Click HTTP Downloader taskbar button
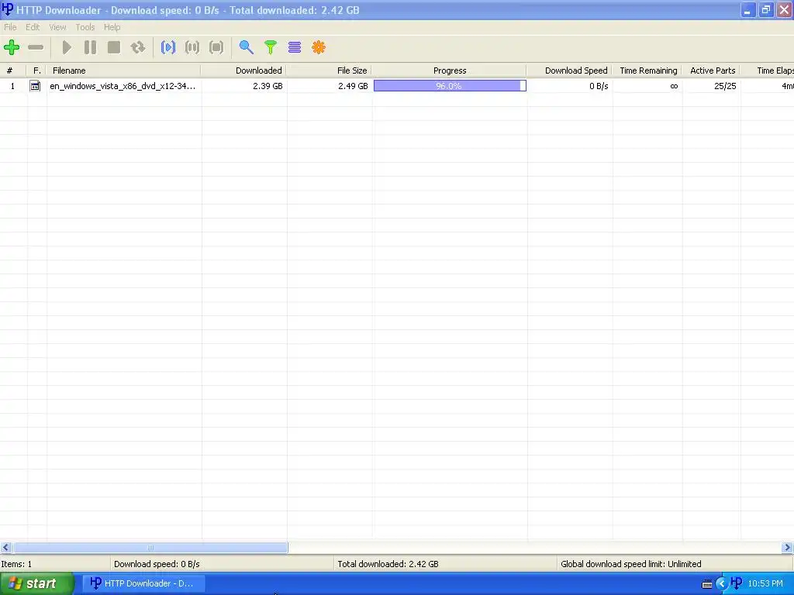Image resolution: width=794 pixels, height=595 pixels. (x=143, y=583)
